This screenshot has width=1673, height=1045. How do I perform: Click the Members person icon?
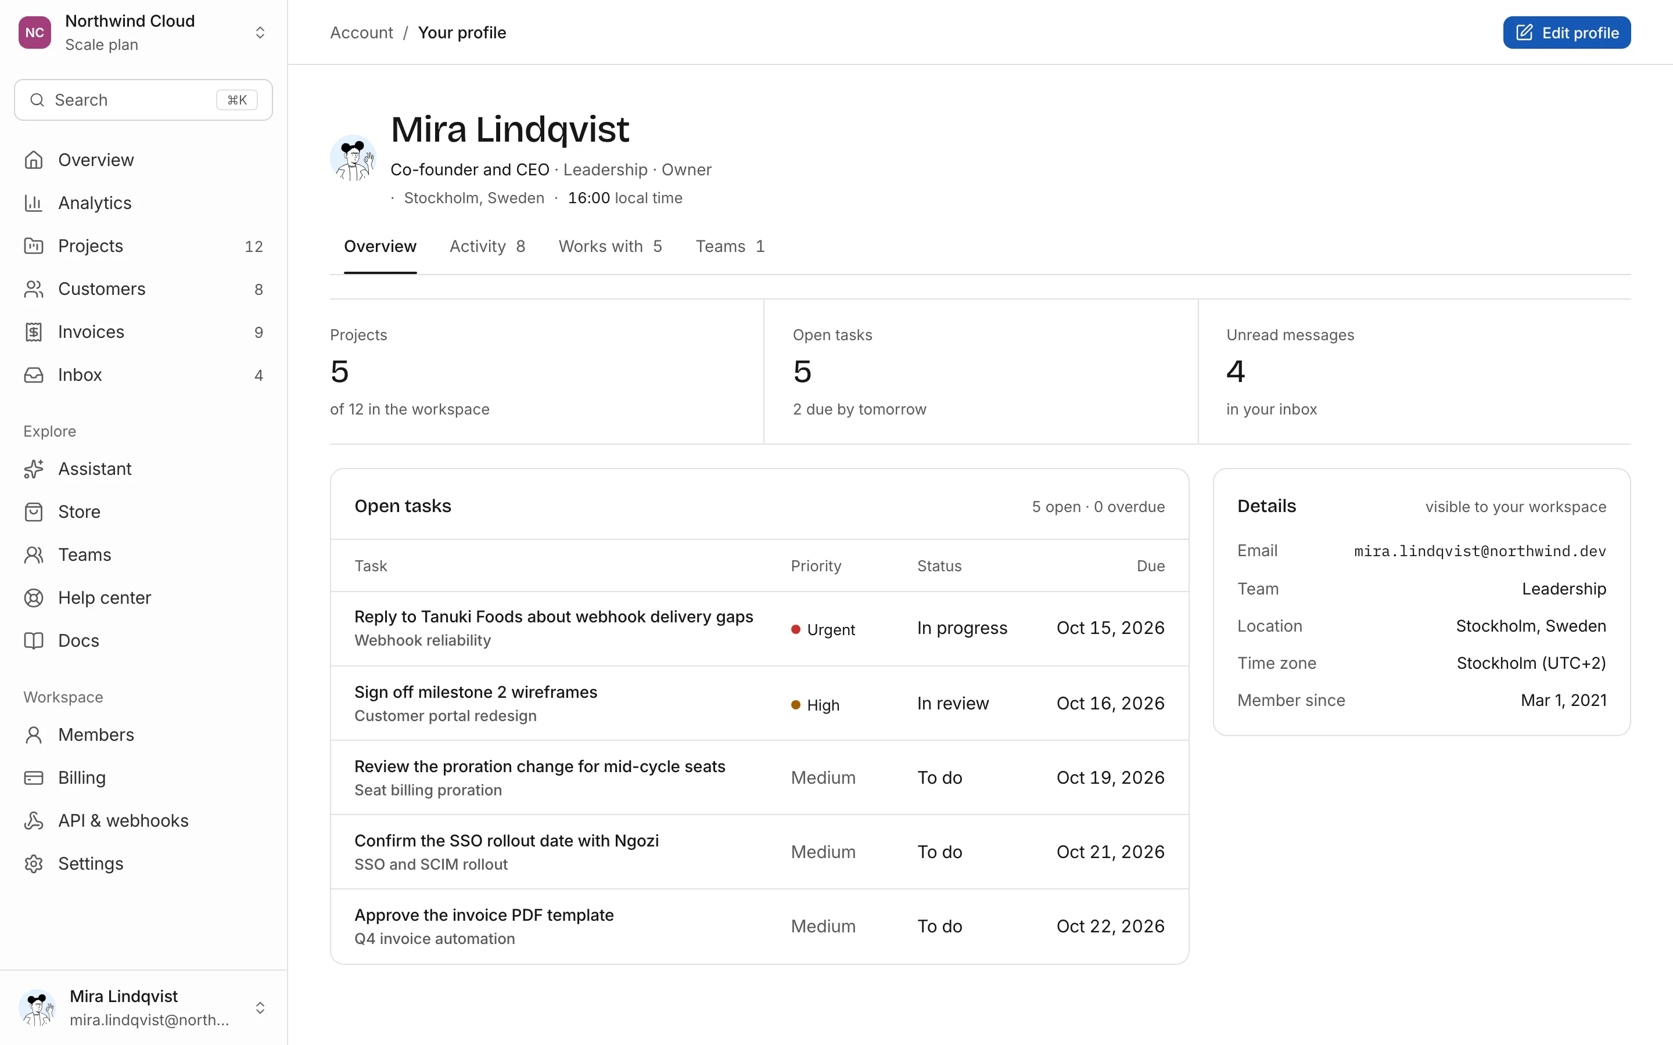33,734
